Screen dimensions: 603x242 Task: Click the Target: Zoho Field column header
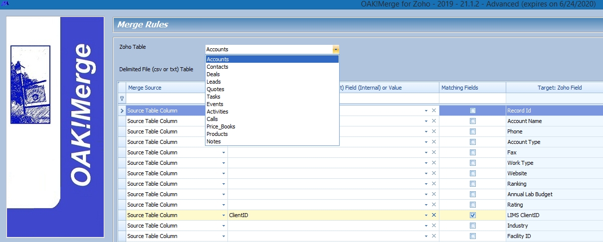555,88
